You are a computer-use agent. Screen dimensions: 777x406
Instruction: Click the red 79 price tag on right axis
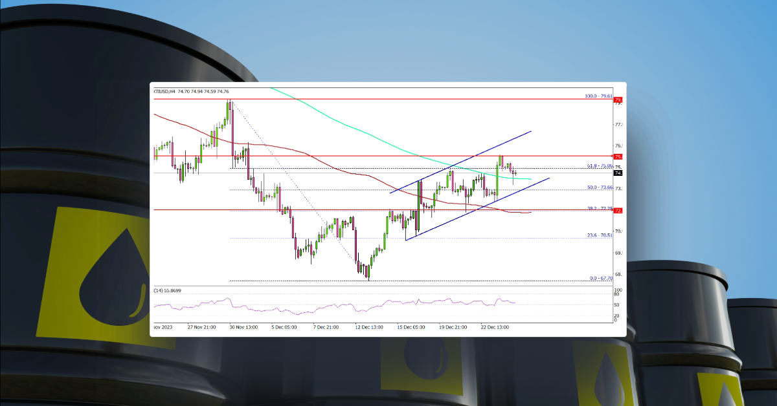[618, 100]
